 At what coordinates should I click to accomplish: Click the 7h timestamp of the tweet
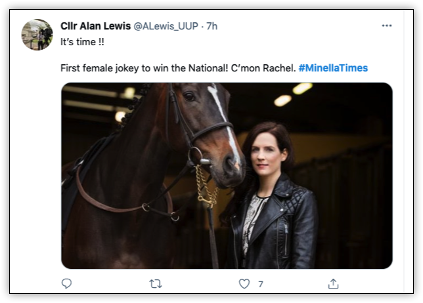[212, 26]
